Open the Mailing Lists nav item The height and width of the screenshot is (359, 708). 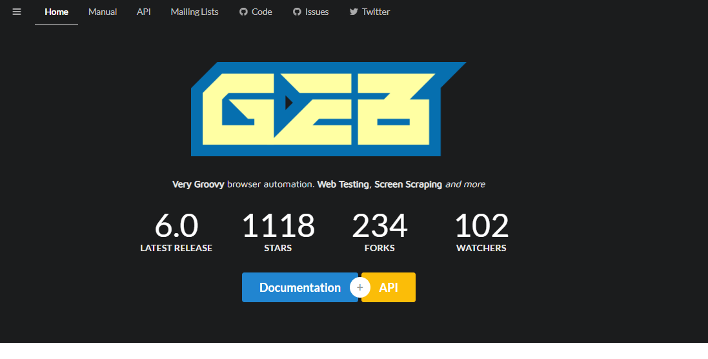click(x=194, y=12)
